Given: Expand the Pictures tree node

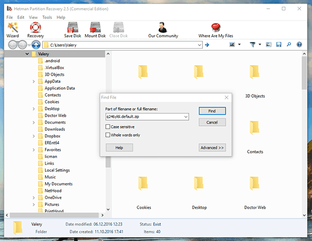Looking at the screenshot, I should click(34, 205).
